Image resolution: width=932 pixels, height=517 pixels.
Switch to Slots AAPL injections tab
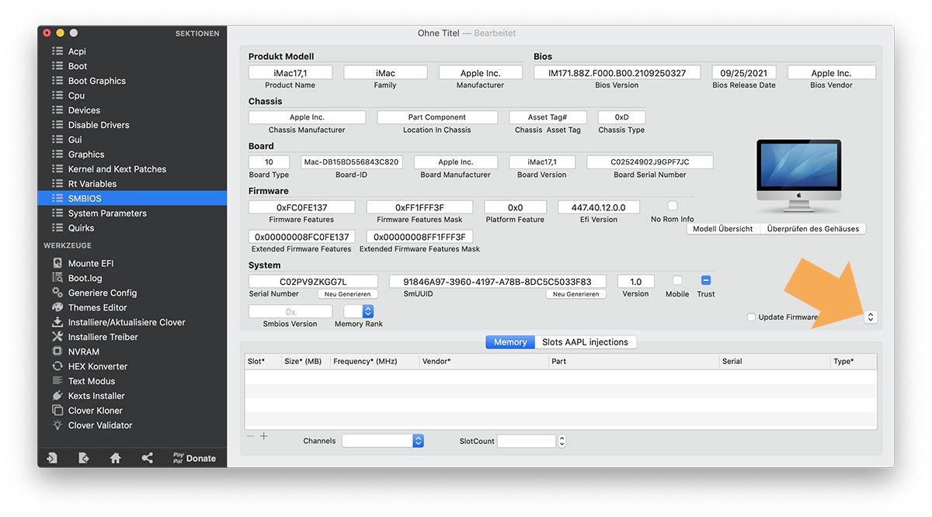(586, 342)
